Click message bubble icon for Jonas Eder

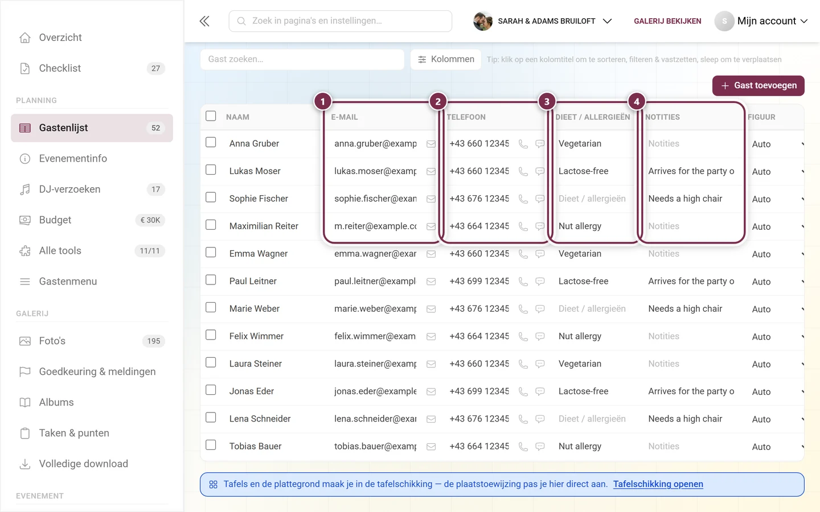(x=540, y=391)
